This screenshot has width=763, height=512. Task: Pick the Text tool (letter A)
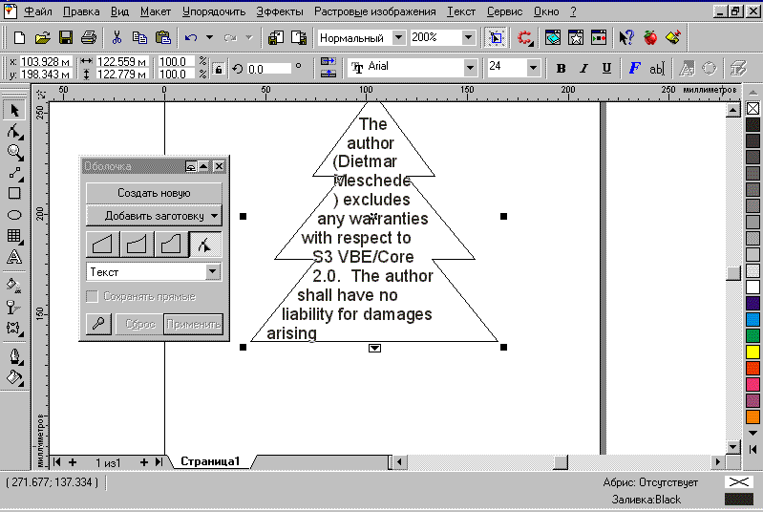(x=14, y=257)
